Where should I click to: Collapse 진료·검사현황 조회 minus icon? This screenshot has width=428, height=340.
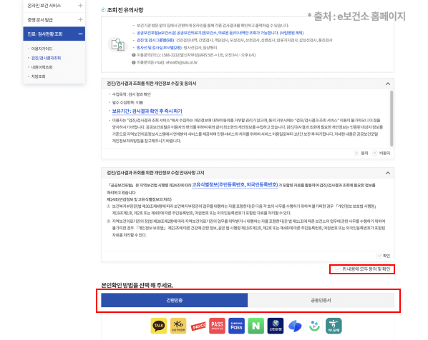pos(80,34)
